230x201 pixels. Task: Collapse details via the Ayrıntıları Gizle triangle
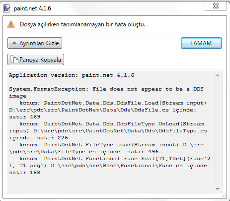click(14, 43)
